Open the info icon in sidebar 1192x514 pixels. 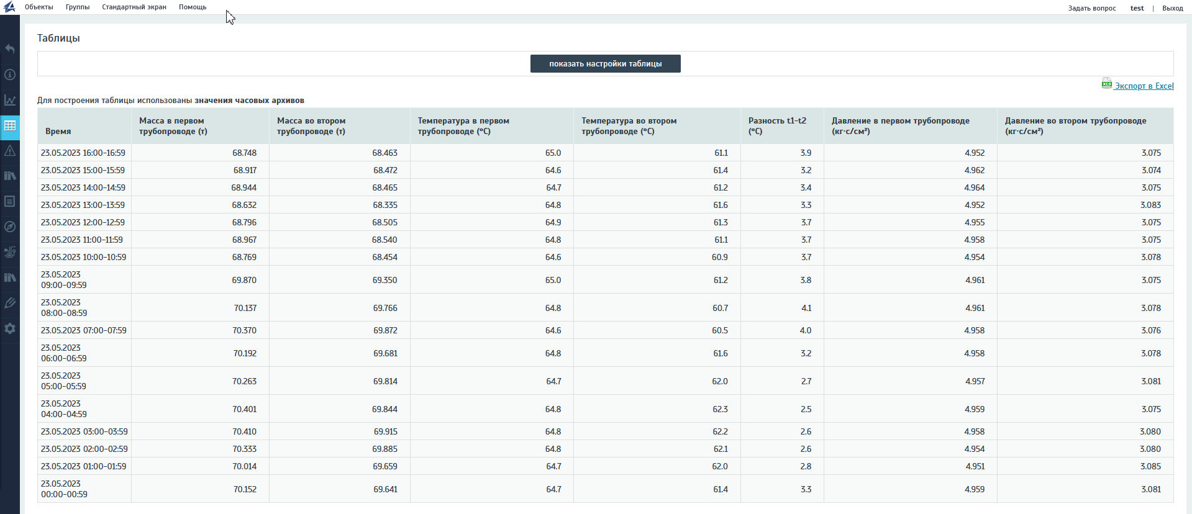pyautogui.click(x=10, y=74)
